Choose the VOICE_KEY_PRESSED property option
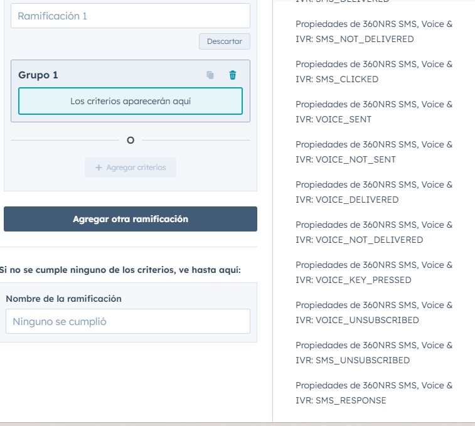This screenshot has height=426, width=475. click(x=374, y=273)
